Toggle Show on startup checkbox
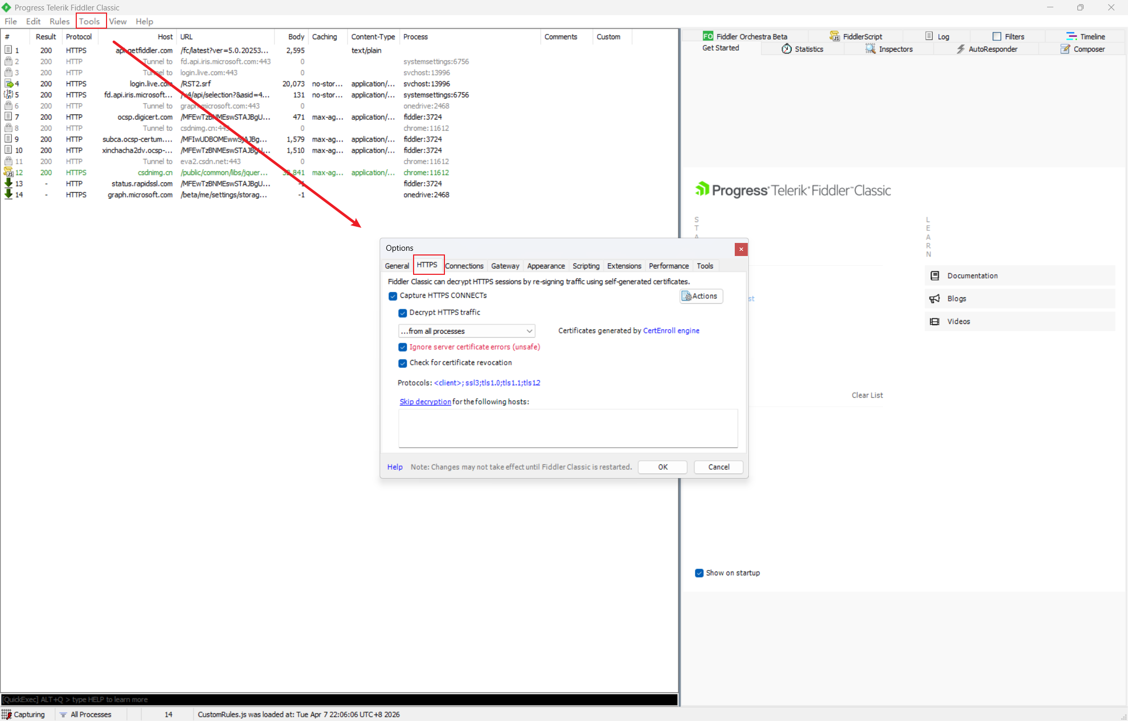Screen dimensions: 1128x721 coord(699,573)
